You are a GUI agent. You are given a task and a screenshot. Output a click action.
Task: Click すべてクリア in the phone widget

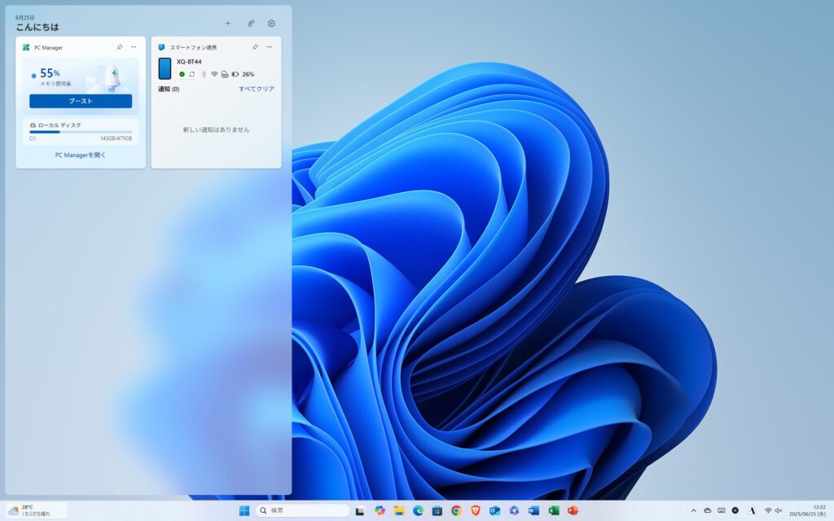[257, 89]
